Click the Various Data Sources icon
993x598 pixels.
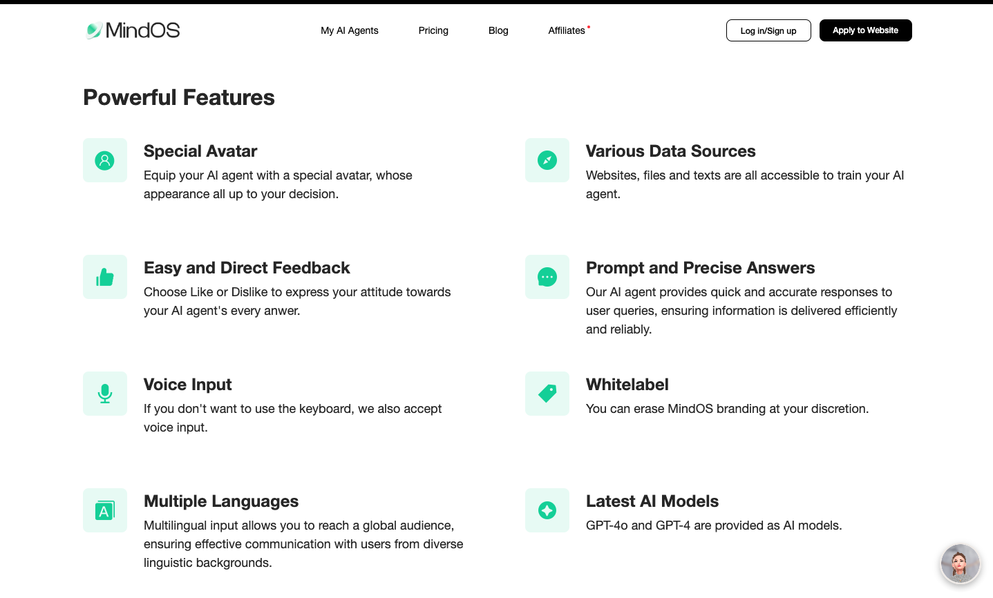(x=547, y=160)
